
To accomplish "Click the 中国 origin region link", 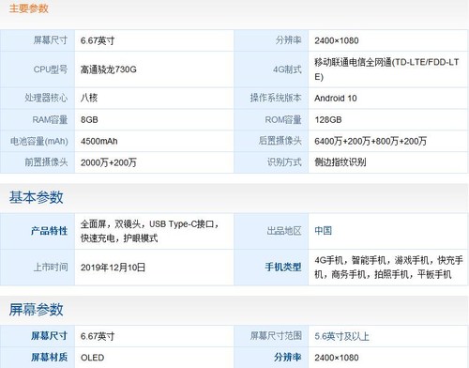I will click(323, 231).
